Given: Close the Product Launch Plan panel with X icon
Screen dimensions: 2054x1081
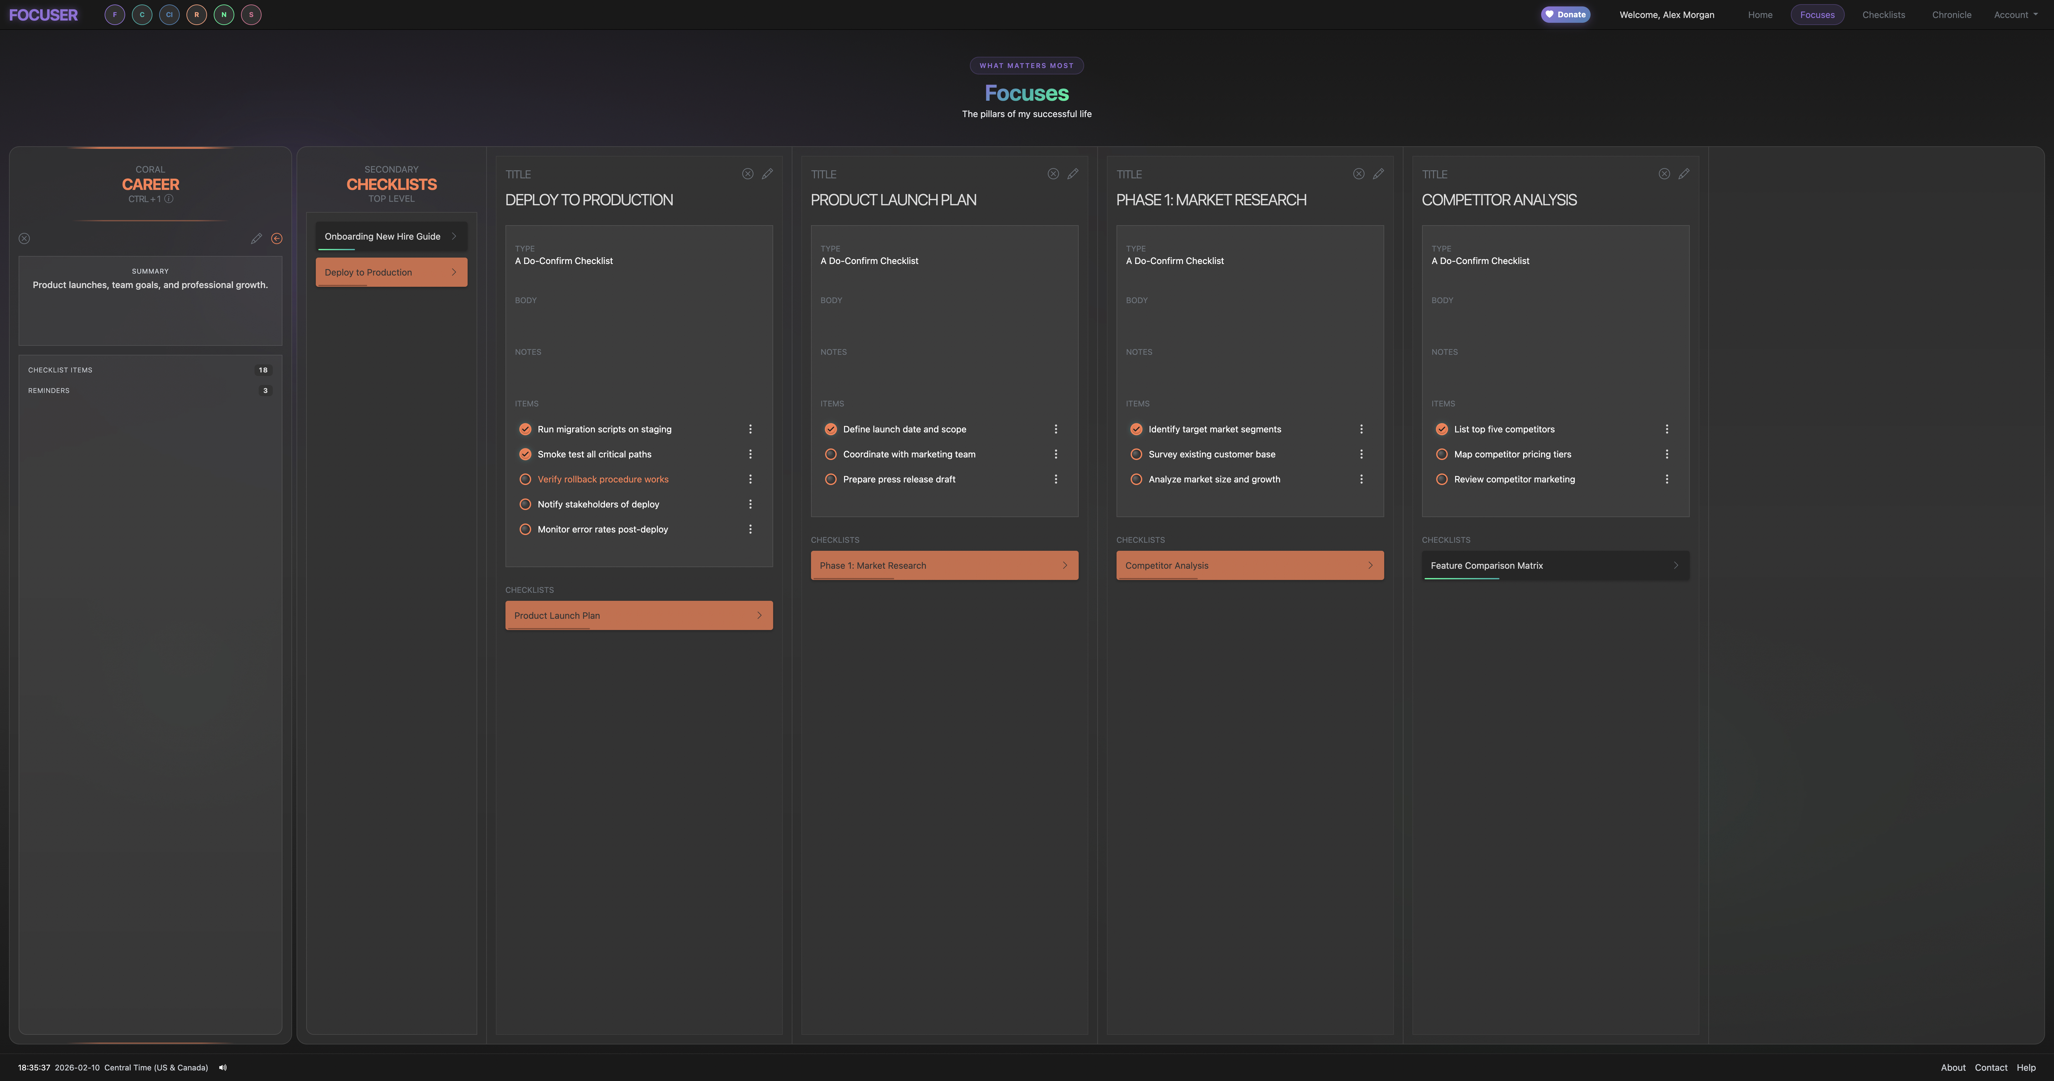Looking at the screenshot, I should tap(1053, 174).
